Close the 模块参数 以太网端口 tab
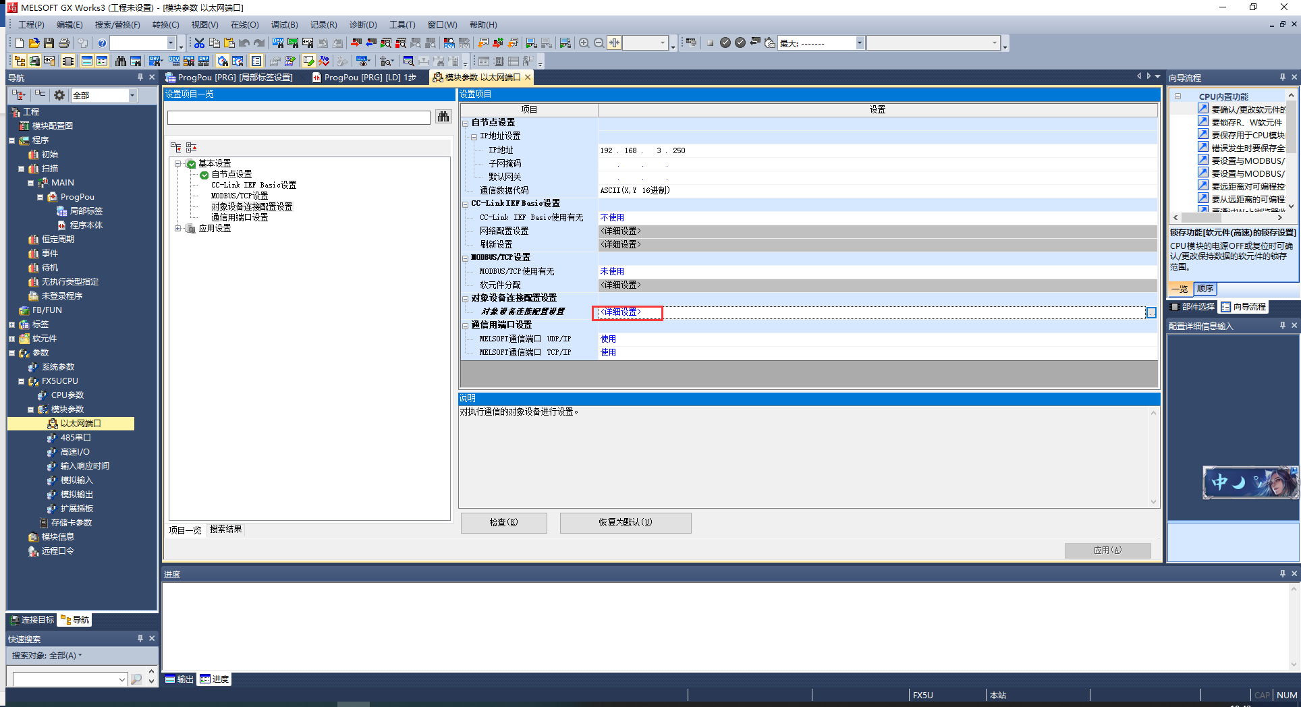 (x=528, y=78)
